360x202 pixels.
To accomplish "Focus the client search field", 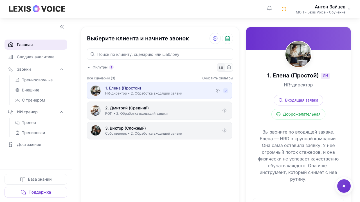I will click(160, 54).
